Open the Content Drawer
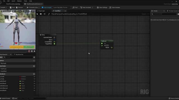The width and height of the screenshot is (179, 100). click(x=5, y=98)
